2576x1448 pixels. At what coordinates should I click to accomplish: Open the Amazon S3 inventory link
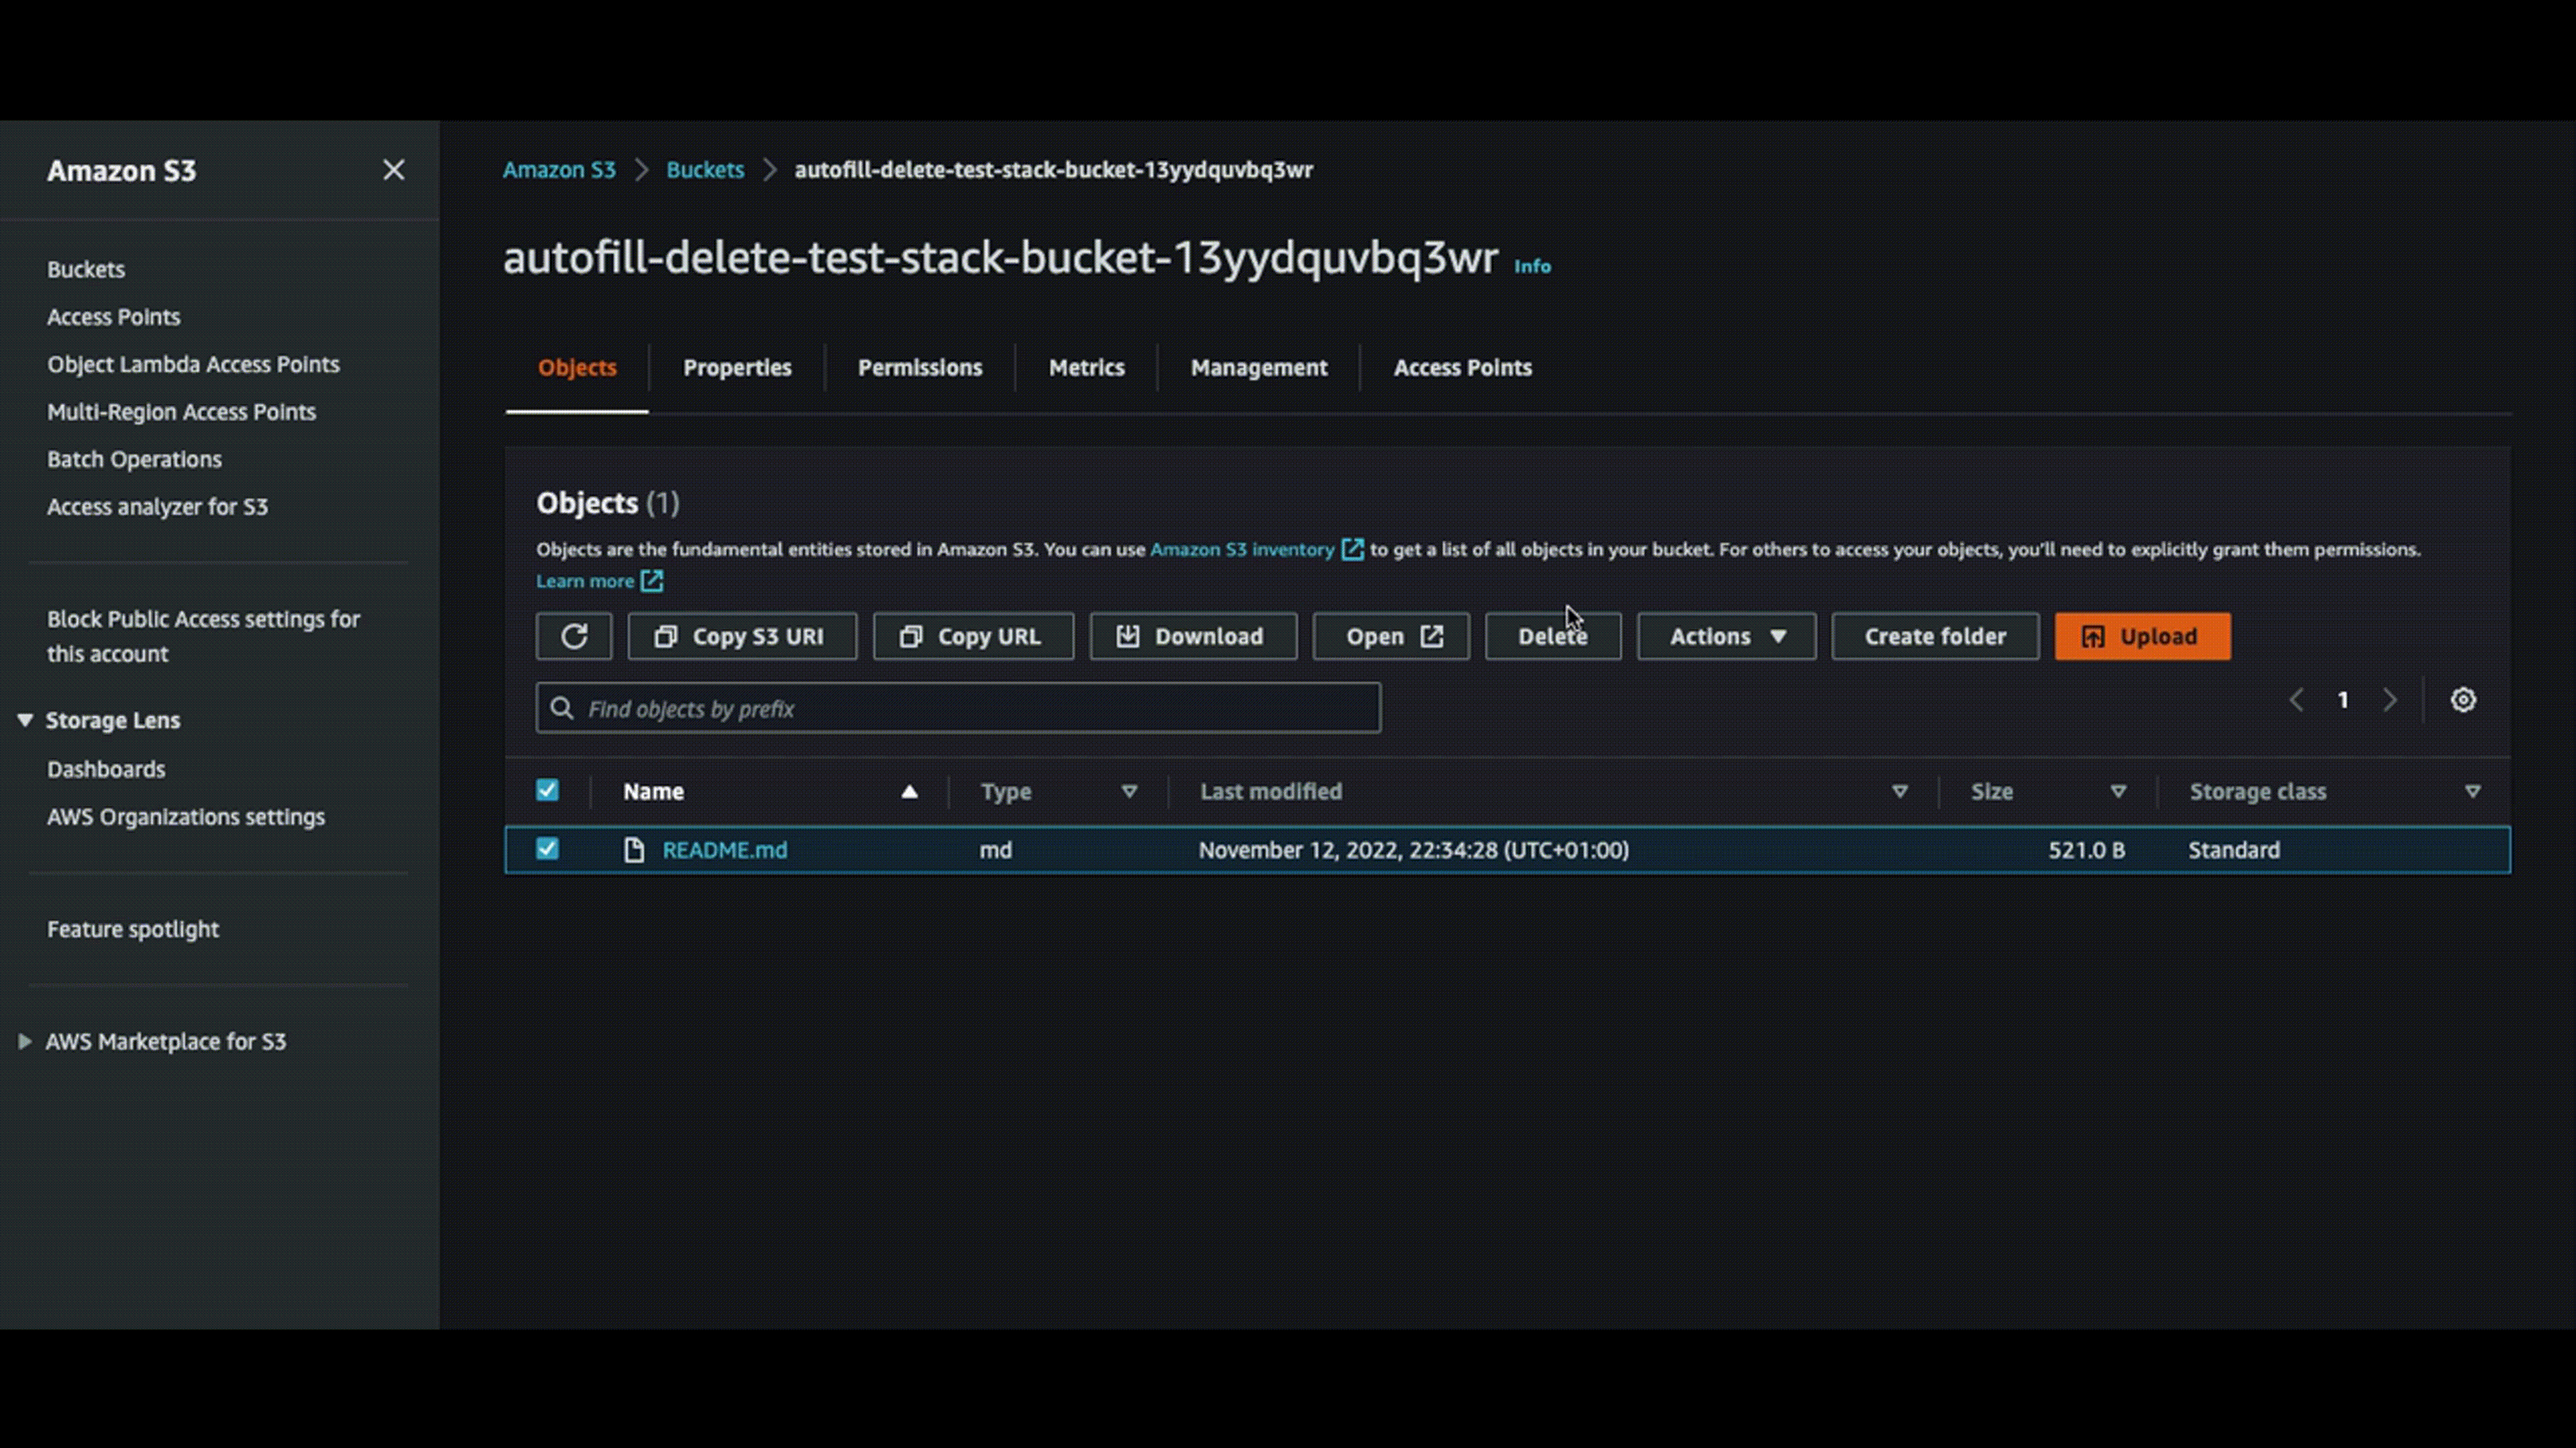(1241, 550)
